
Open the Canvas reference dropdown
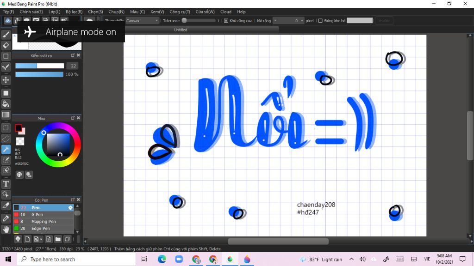142,21
